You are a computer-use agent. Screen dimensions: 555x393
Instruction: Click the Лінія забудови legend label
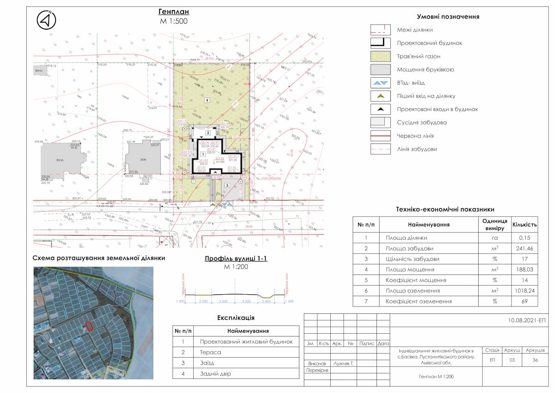(417, 149)
